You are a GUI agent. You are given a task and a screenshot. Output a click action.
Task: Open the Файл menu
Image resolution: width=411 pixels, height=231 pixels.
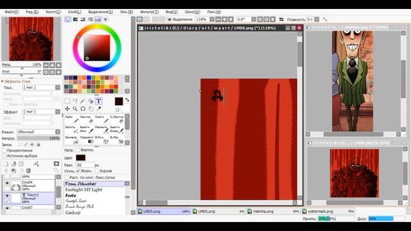pos(12,12)
